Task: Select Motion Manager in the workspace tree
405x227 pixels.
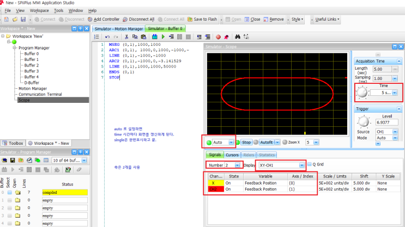Action: tap(32, 88)
